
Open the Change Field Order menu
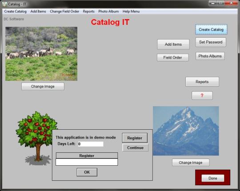pos(64,12)
